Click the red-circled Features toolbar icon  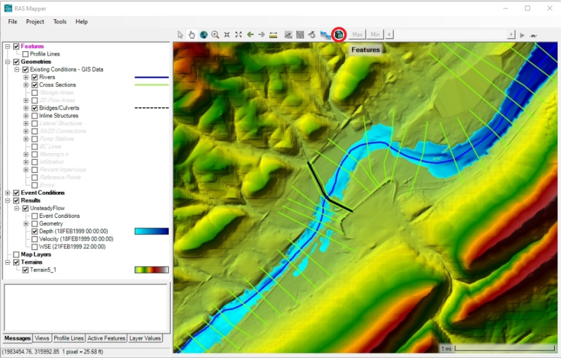pyautogui.click(x=338, y=35)
